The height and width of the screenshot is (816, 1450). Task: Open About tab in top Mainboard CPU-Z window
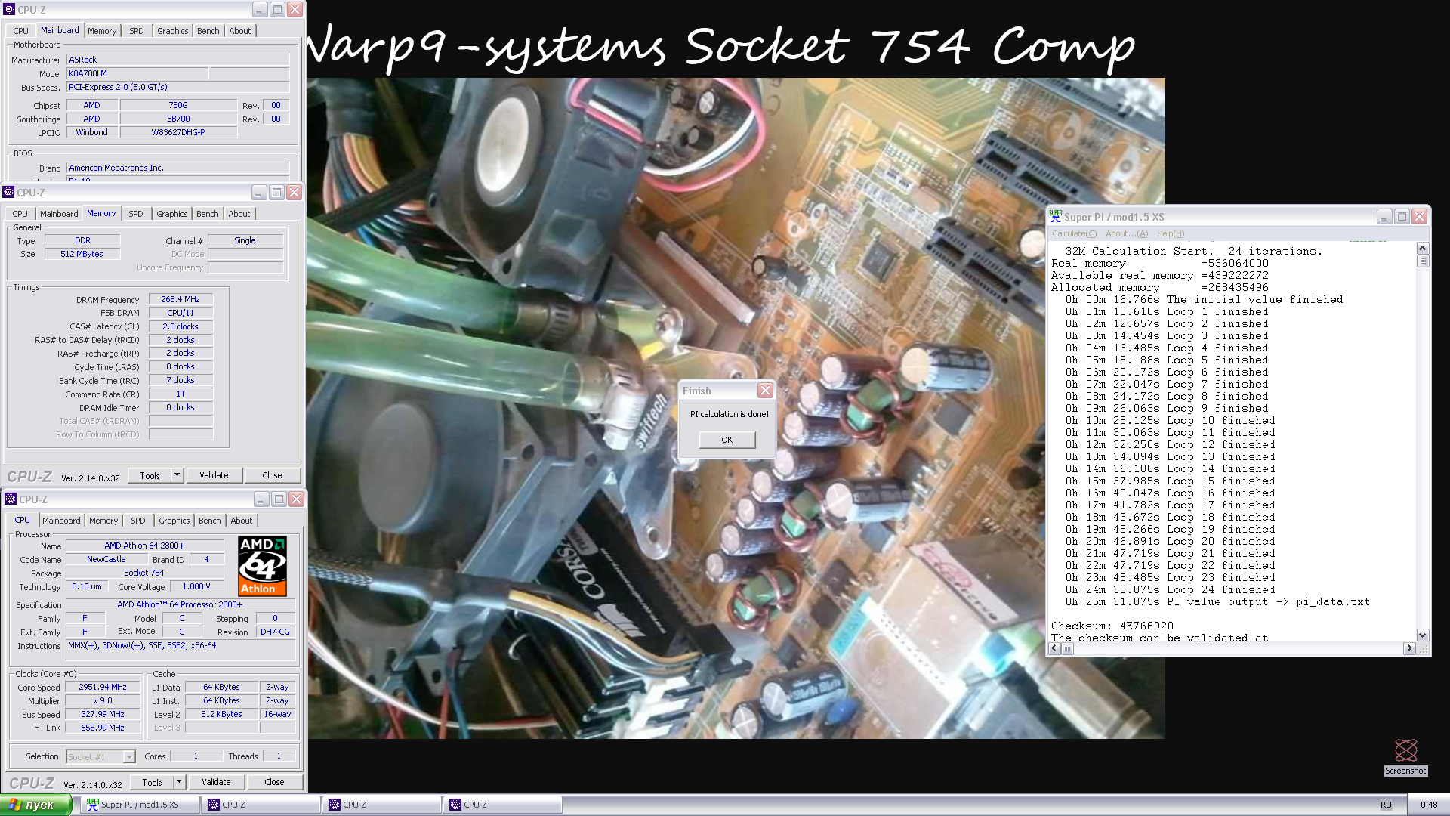(x=240, y=31)
